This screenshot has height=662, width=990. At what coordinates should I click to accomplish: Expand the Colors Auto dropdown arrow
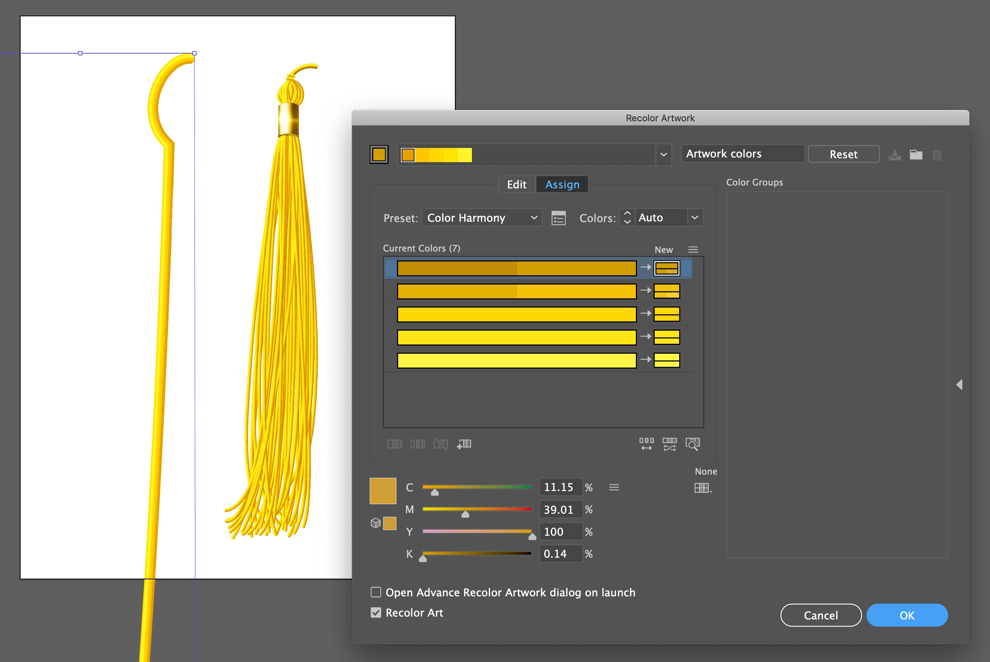pos(694,218)
